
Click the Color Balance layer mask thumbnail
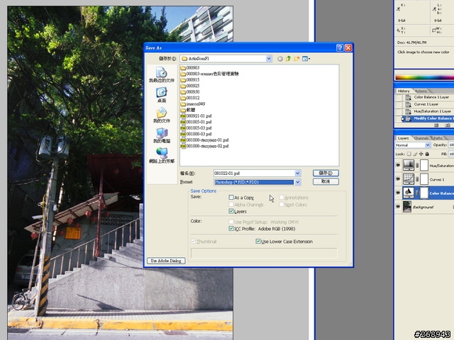point(424,193)
